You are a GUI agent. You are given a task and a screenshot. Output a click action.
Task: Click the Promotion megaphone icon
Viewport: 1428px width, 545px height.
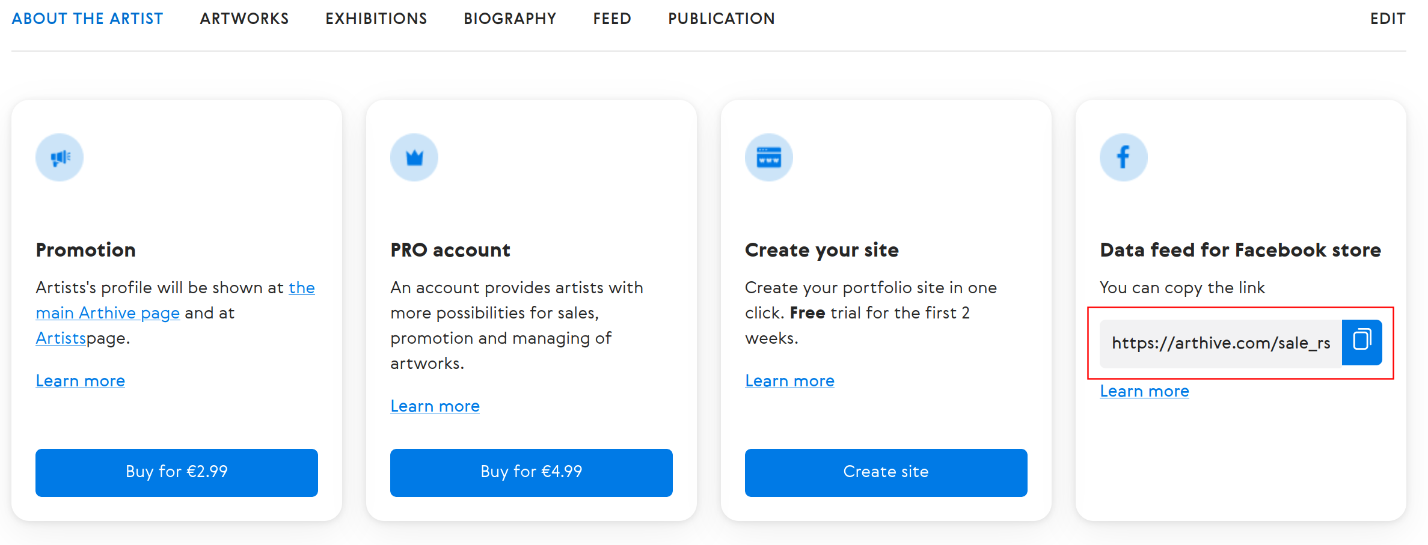pyautogui.click(x=60, y=157)
